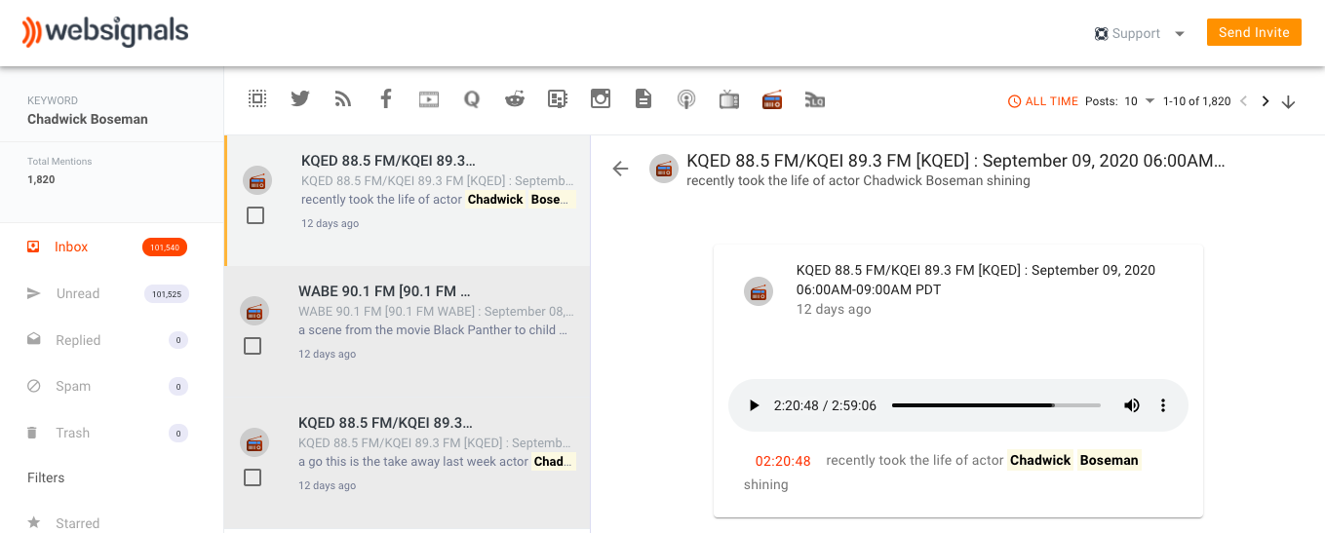Image resolution: width=1325 pixels, height=533 pixels.
Task: Filter mentions by Twitter source
Action: point(300,98)
